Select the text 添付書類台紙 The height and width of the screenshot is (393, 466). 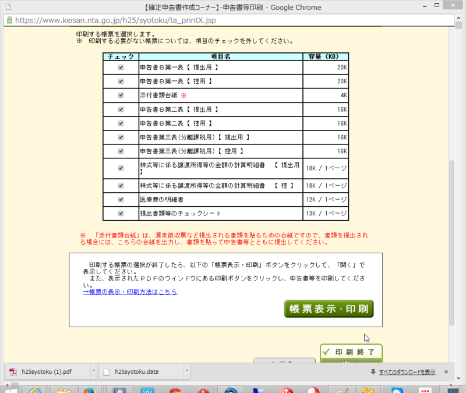tap(158, 95)
